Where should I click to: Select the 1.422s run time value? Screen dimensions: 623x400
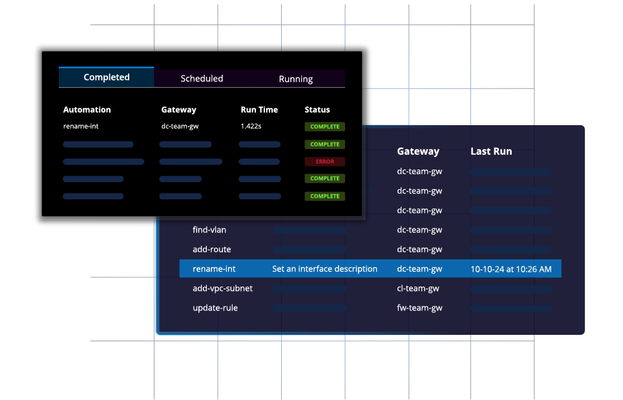coord(251,126)
